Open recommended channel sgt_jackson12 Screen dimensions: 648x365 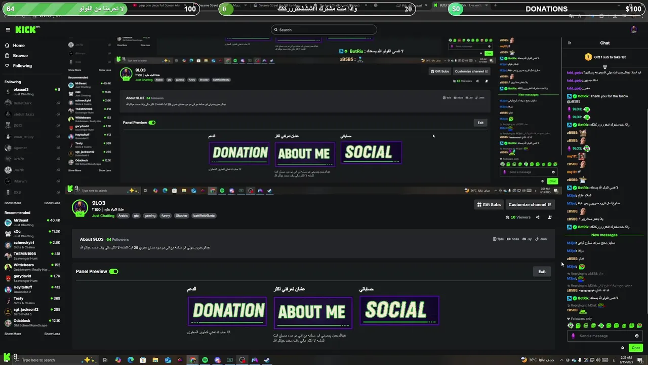point(32,312)
